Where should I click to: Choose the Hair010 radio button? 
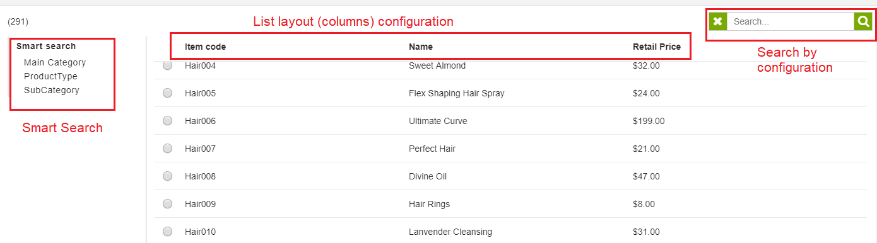(x=167, y=232)
